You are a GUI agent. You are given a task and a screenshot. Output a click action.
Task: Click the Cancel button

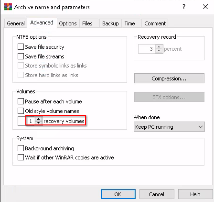point(157,194)
